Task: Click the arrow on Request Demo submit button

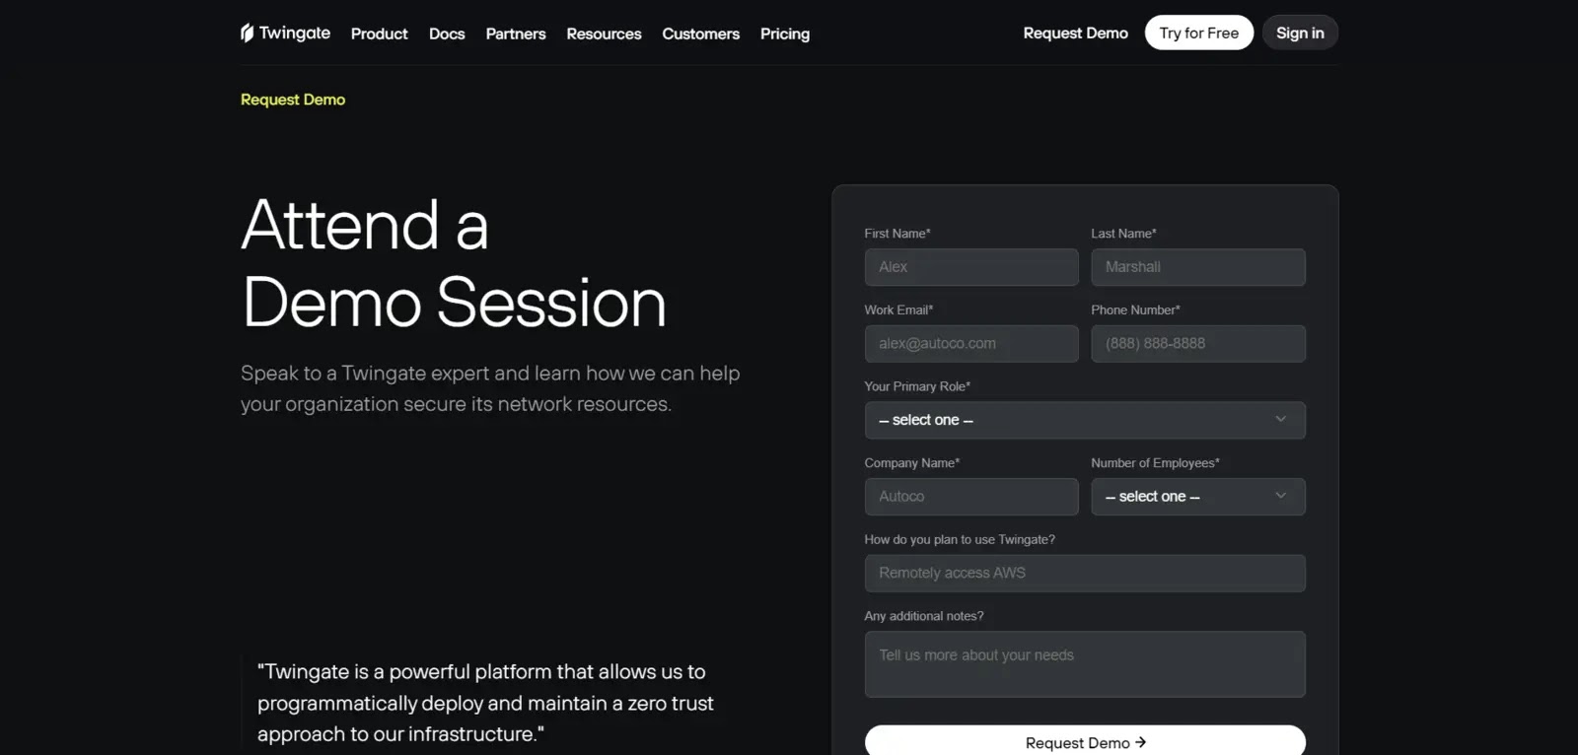Action: coord(1140,742)
